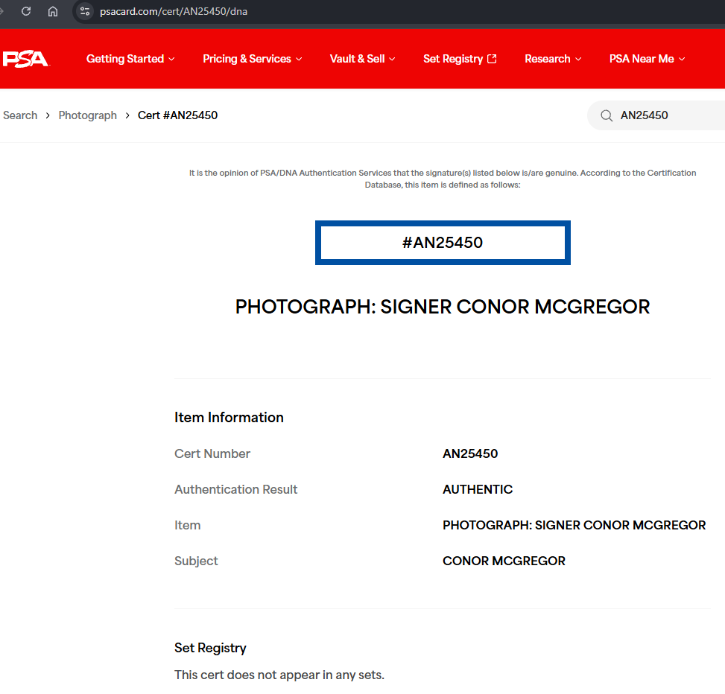Viewport: 725px width, 694px height.
Task: Click the AUTHENTIC result value
Action: click(x=478, y=489)
